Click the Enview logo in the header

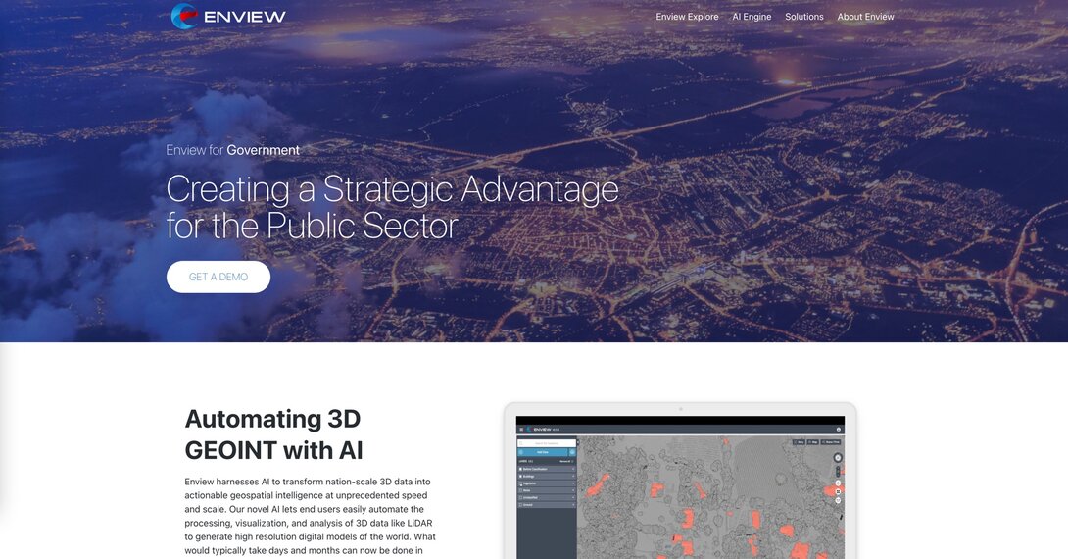pyautogui.click(x=228, y=17)
